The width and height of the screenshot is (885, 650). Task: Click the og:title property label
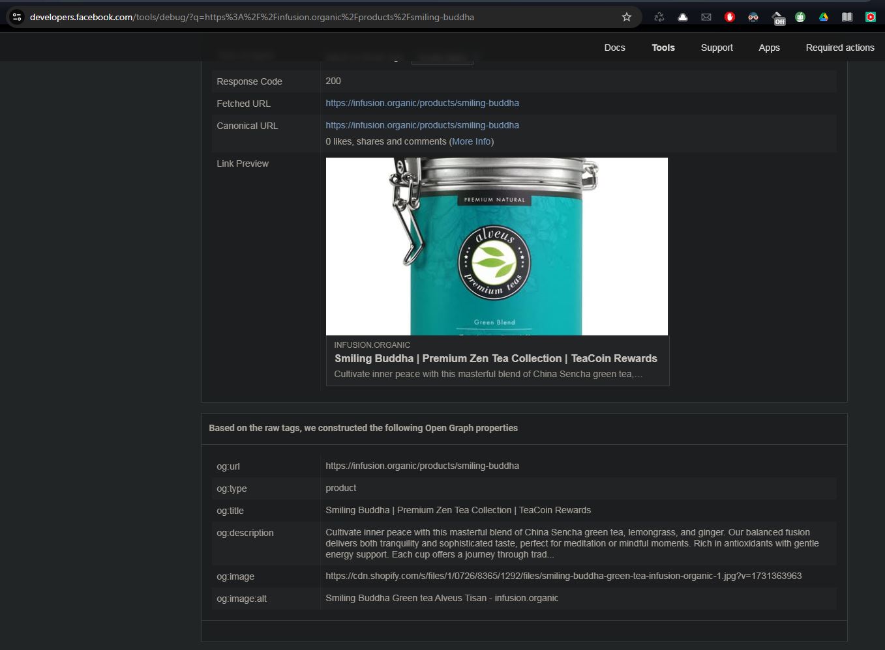tap(230, 511)
